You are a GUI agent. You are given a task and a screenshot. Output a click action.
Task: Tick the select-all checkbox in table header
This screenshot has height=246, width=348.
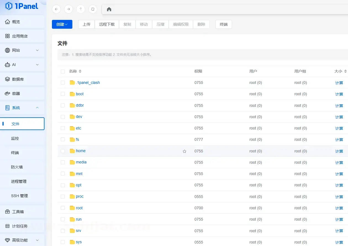[63, 72]
